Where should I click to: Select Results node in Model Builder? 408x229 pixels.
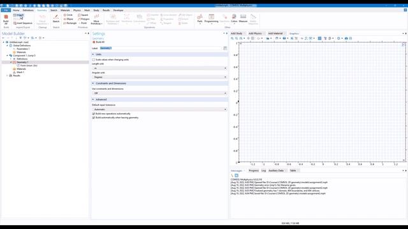17,76
